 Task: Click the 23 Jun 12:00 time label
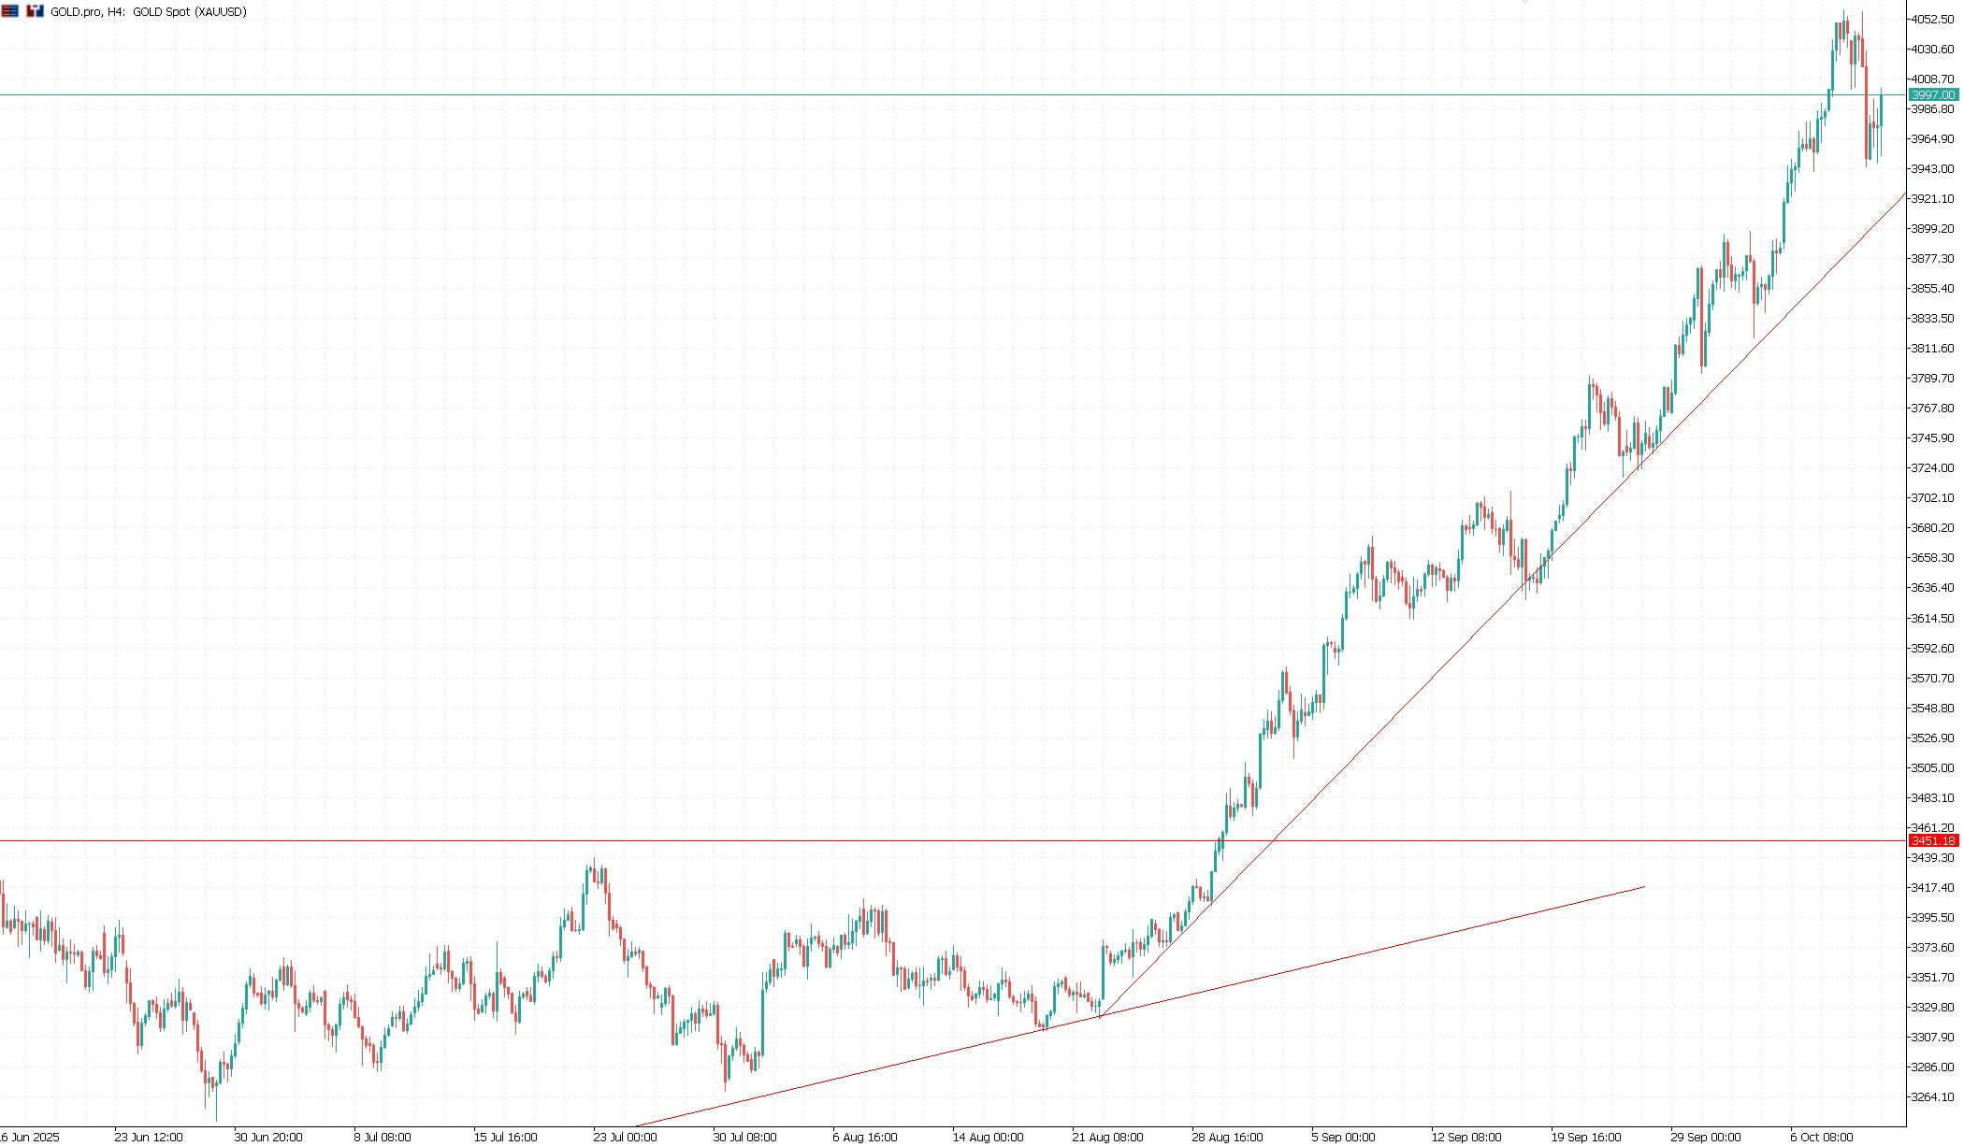pyautogui.click(x=148, y=1138)
